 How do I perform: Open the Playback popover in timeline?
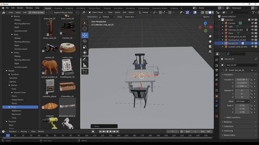click(x=14, y=132)
